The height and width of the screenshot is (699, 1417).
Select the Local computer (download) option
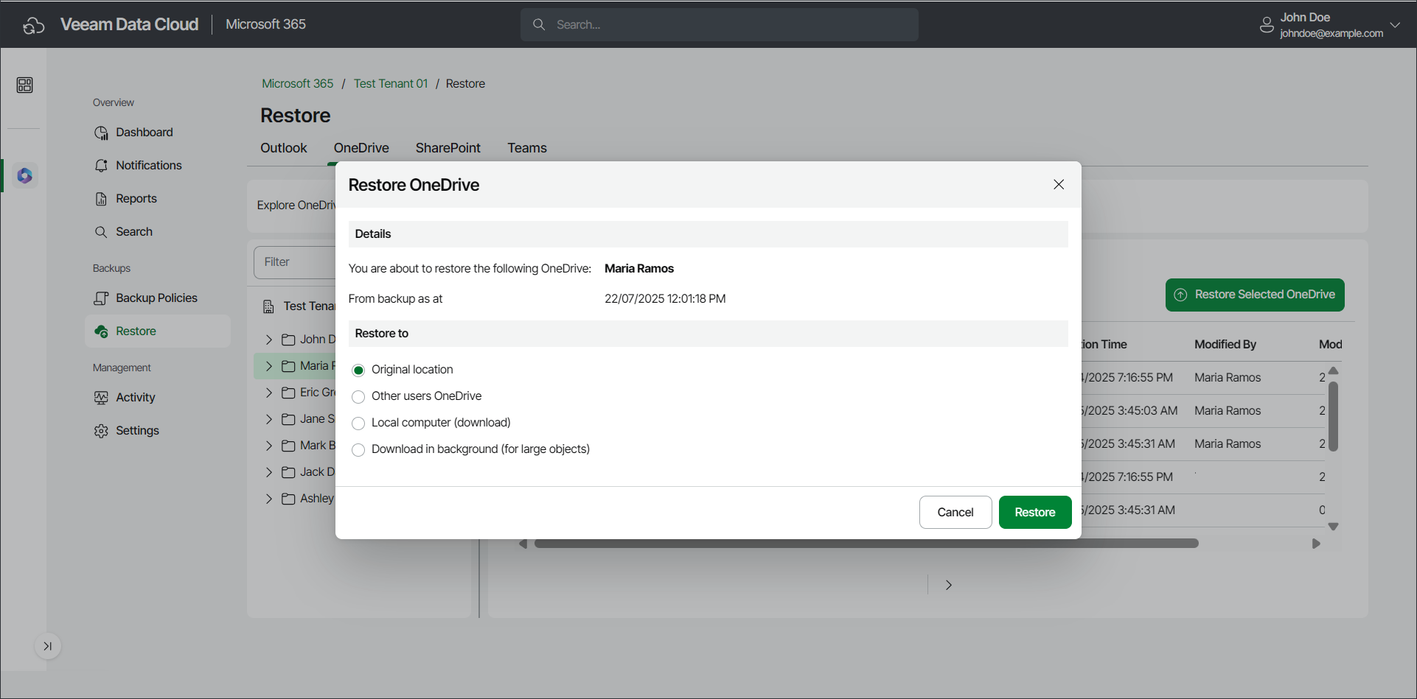pyautogui.click(x=358, y=424)
